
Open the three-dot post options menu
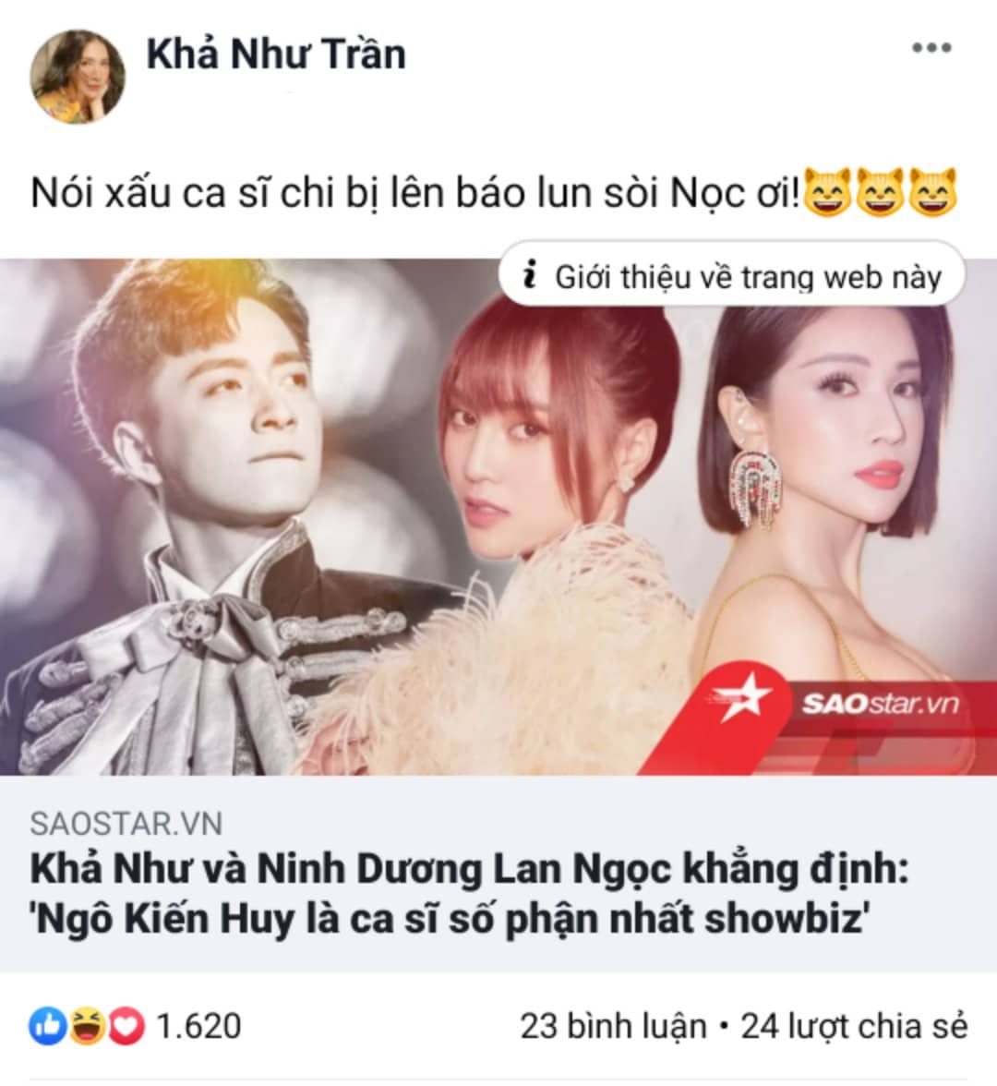click(931, 48)
